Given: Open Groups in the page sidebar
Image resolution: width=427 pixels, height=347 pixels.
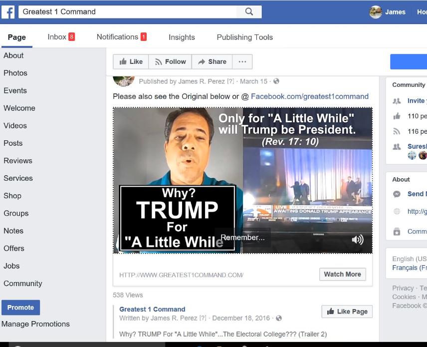Looking at the screenshot, I should [x=16, y=213].
